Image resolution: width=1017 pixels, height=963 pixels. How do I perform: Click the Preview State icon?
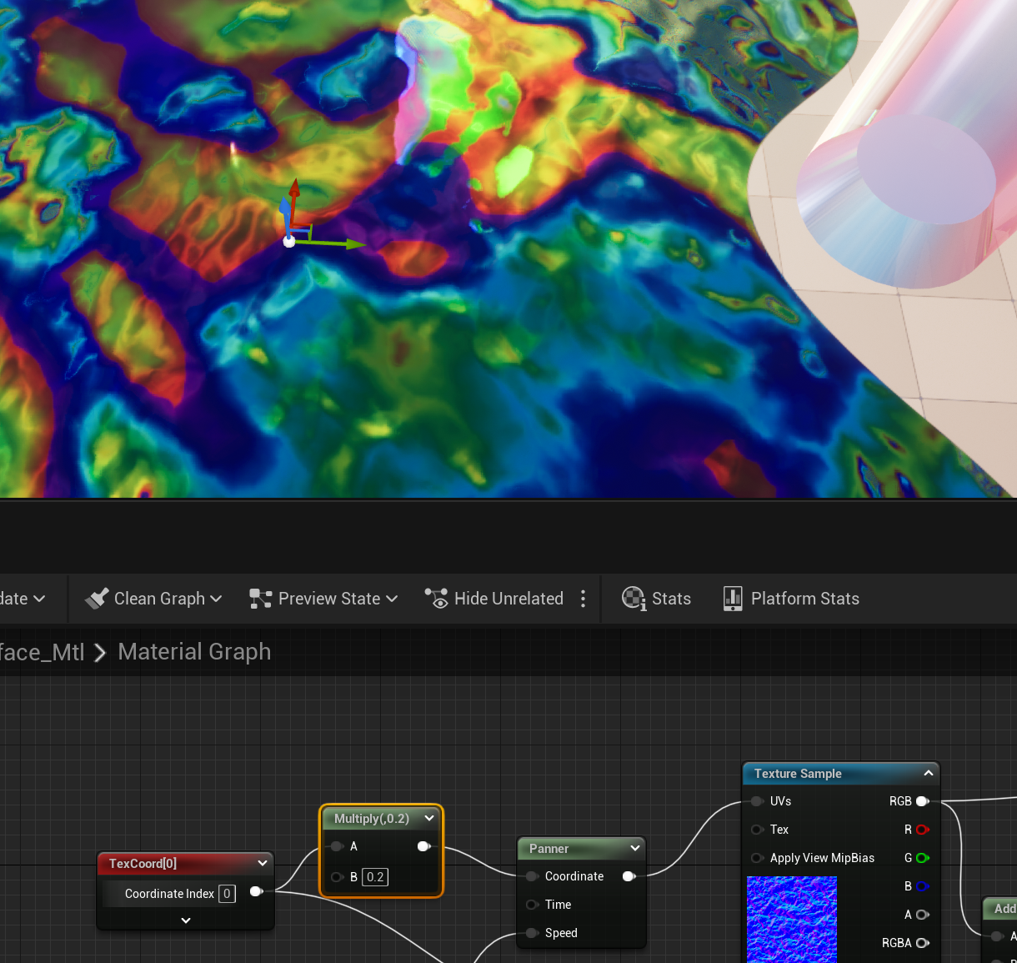coord(261,599)
